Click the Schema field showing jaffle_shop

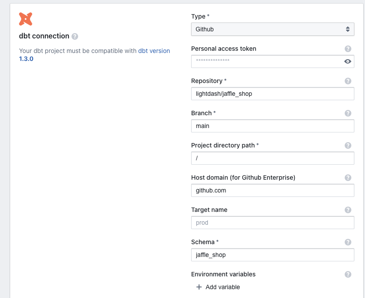pyautogui.click(x=272, y=255)
